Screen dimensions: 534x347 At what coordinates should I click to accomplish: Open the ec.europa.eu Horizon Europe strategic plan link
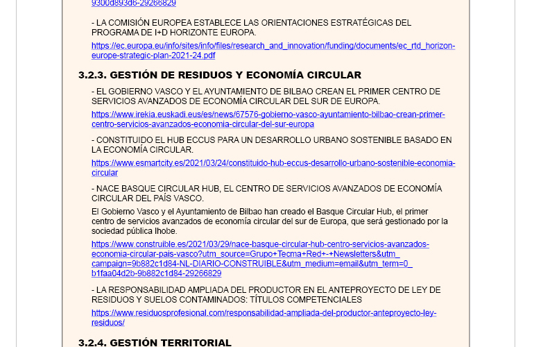[x=273, y=51]
